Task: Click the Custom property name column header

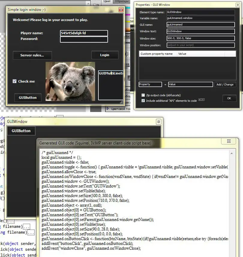Action: 158,54
